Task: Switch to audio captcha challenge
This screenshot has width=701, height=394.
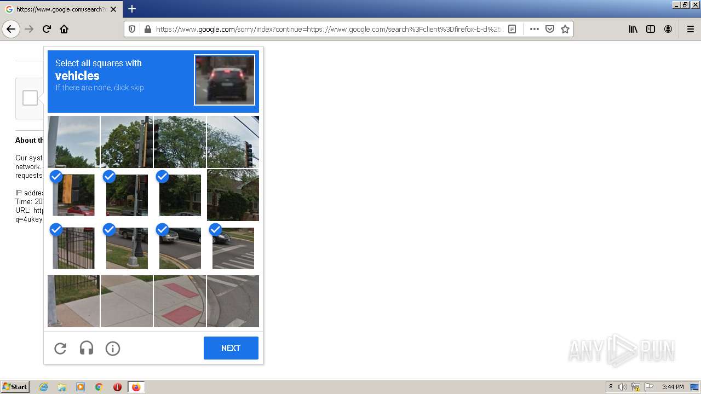Action: [87, 348]
